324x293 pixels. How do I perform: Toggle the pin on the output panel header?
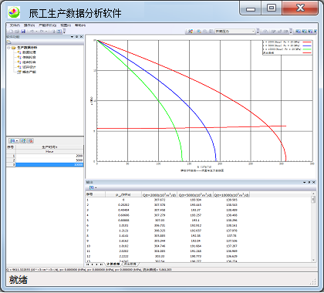(309, 182)
